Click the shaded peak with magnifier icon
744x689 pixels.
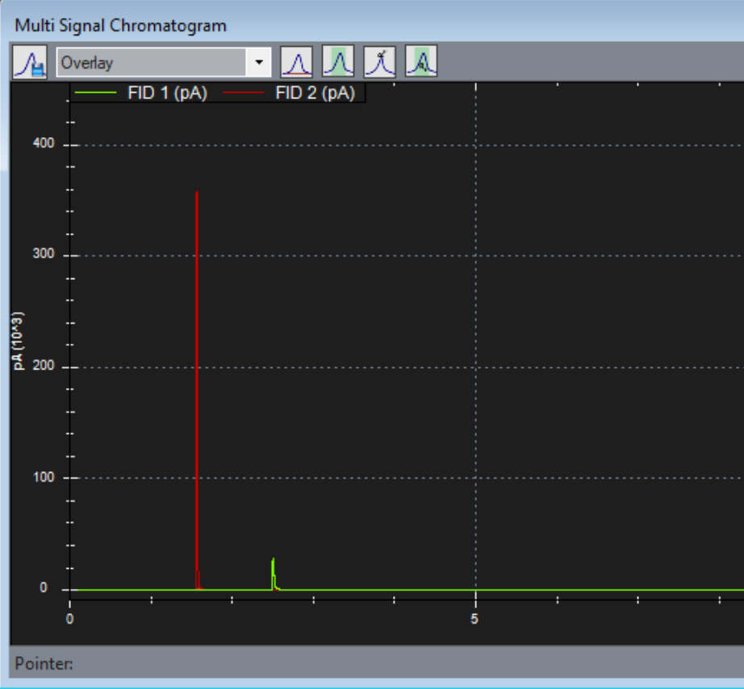(x=421, y=61)
